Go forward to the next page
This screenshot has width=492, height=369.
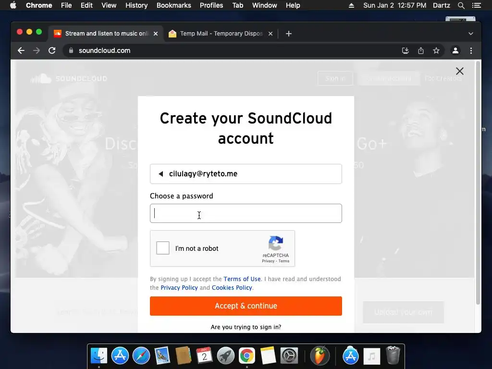tap(37, 50)
